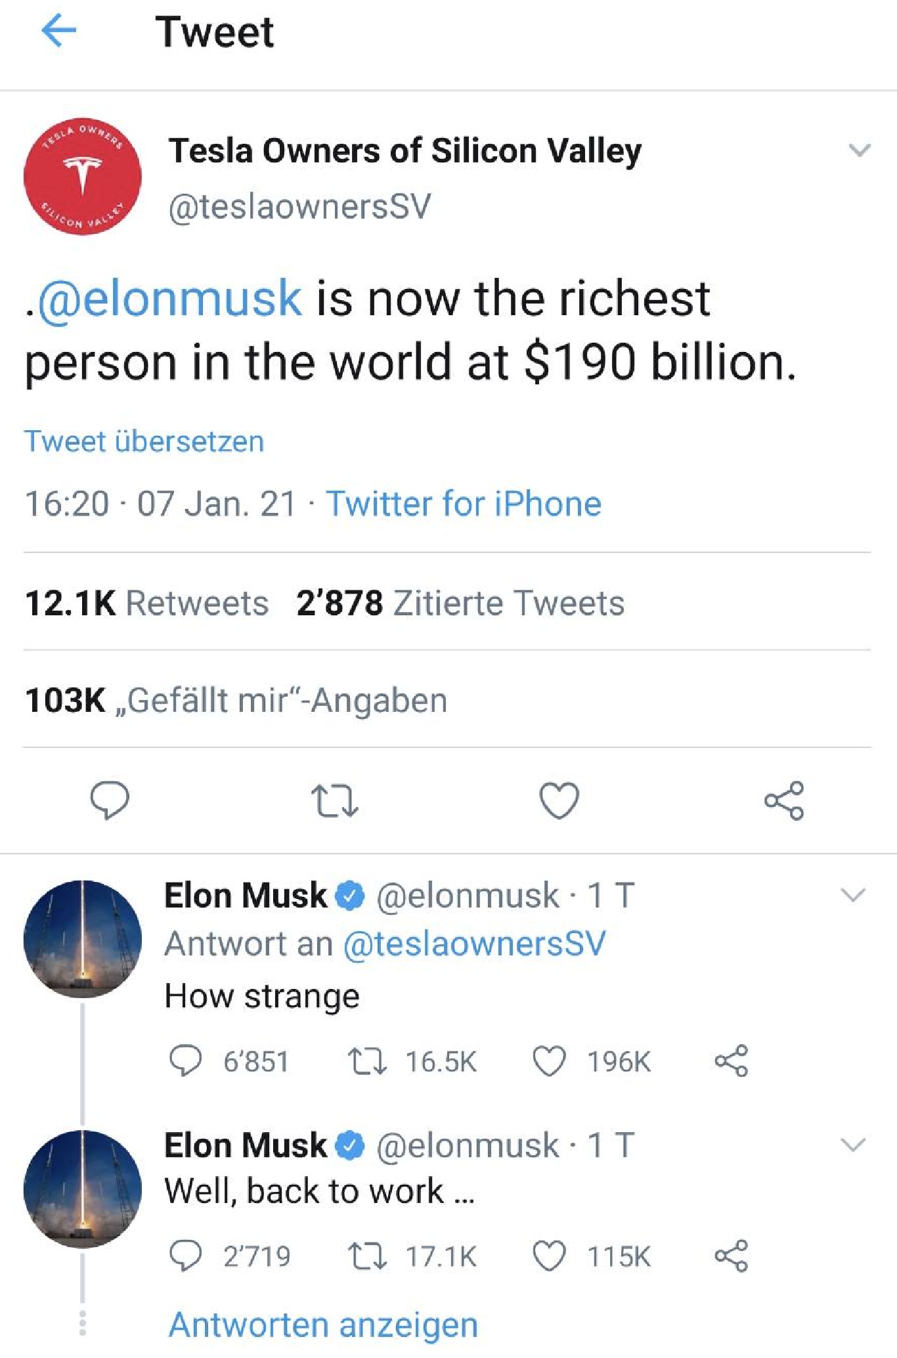The width and height of the screenshot is (897, 1358).
Task: Retweet the main Tesla Owners tweet
Action: click(335, 801)
